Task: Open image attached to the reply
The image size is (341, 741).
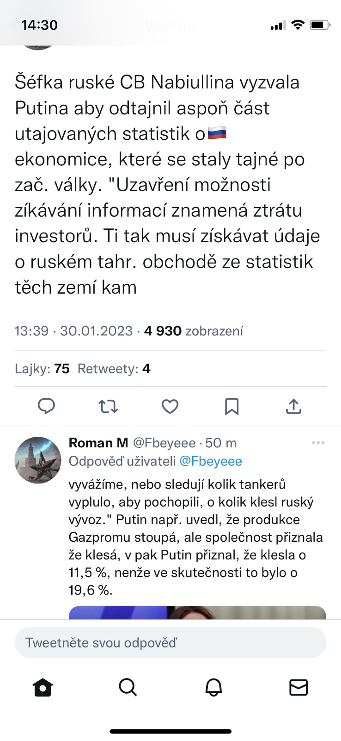Action: point(197,612)
